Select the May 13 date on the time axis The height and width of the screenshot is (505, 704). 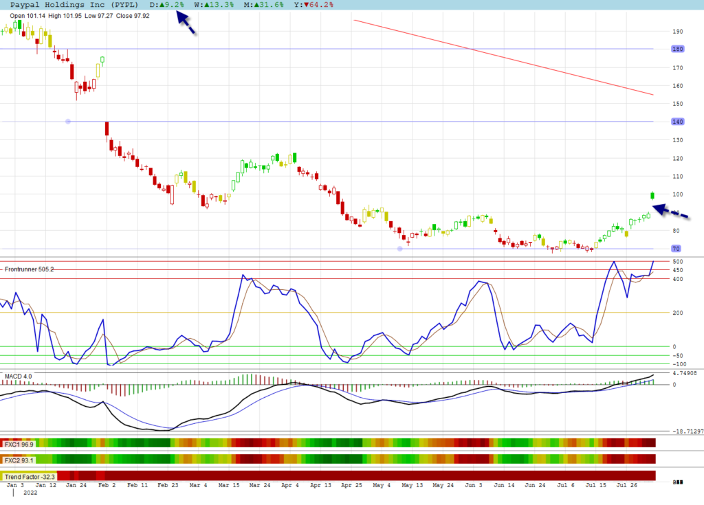[x=412, y=485]
